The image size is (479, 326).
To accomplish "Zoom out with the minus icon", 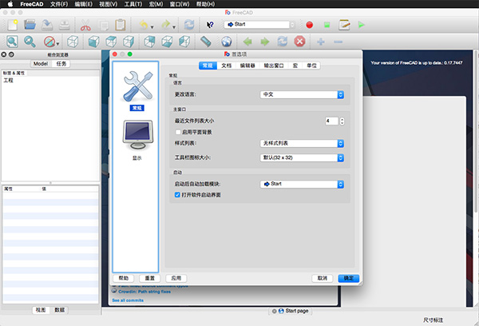I will 338,42.
